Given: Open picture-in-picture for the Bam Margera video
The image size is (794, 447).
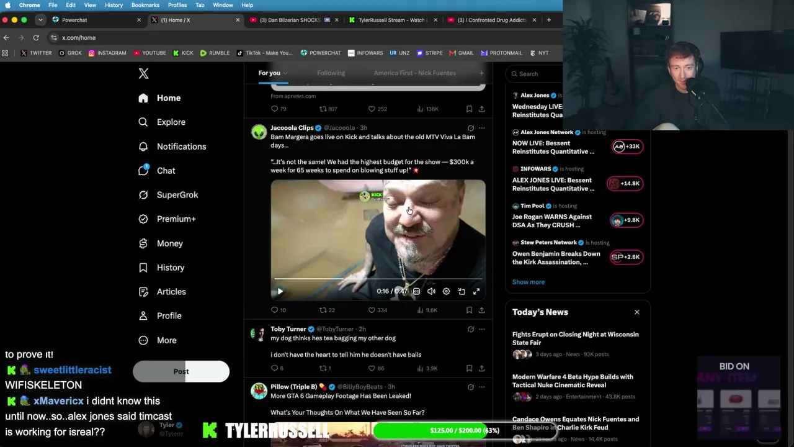Looking at the screenshot, I should click(x=462, y=291).
